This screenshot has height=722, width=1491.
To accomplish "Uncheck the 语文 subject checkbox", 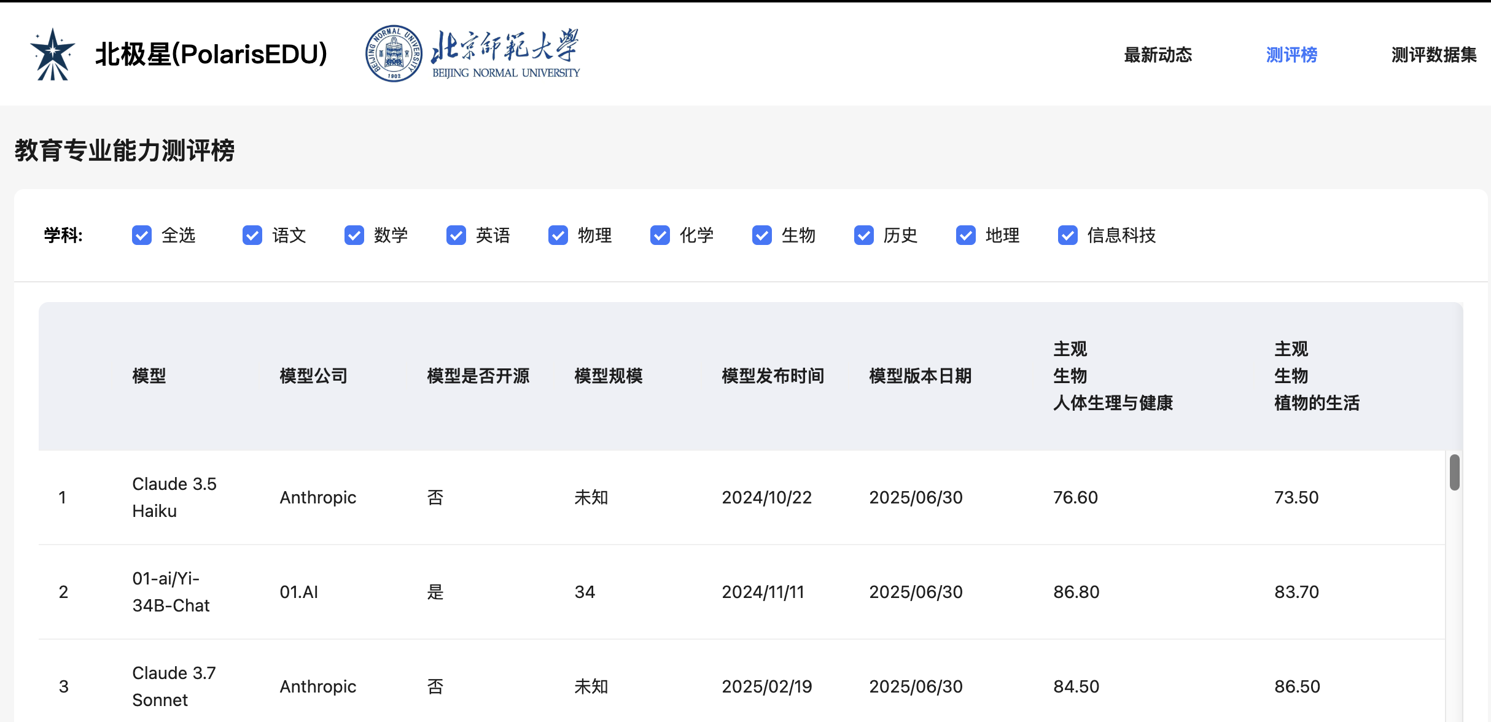I will 252,235.
